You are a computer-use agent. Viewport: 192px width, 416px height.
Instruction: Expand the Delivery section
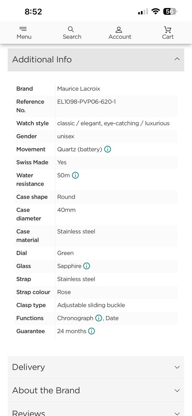pyautogui.click(x=96, y=367)
